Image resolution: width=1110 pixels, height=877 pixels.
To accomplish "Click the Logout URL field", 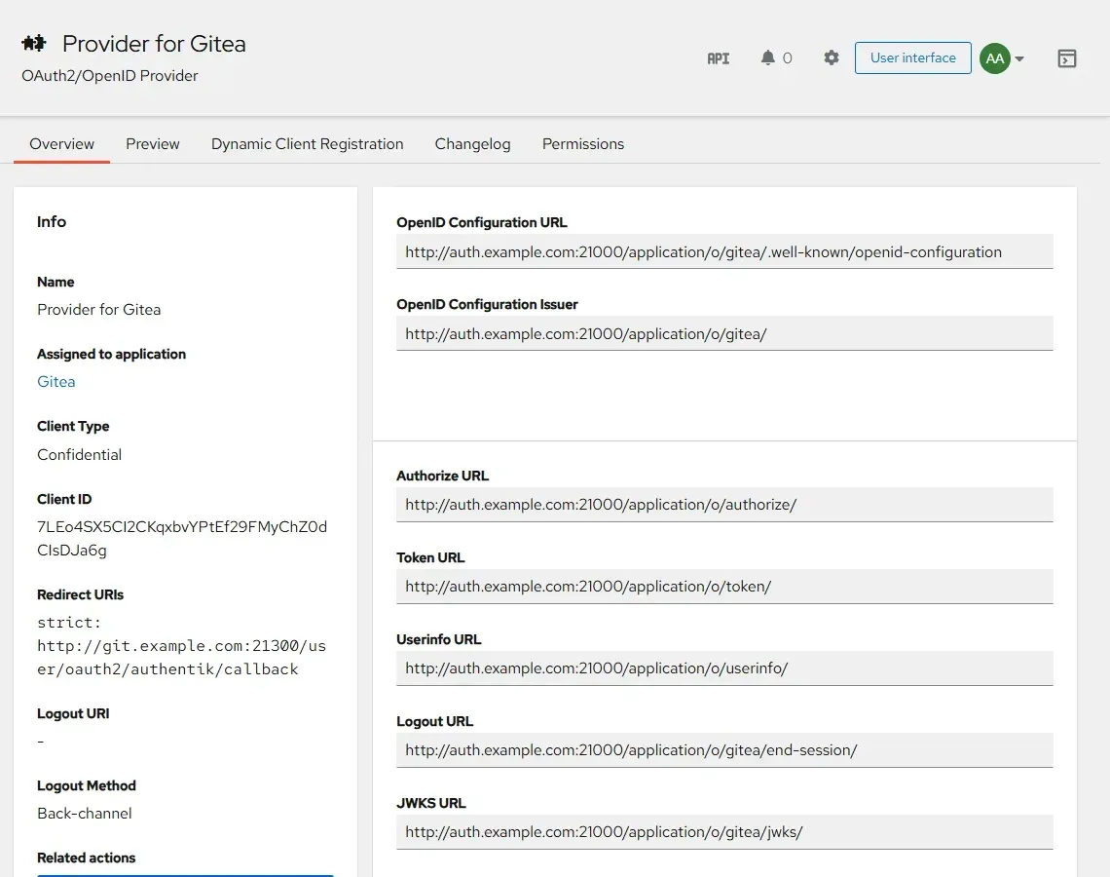I will tap(724, 750).
